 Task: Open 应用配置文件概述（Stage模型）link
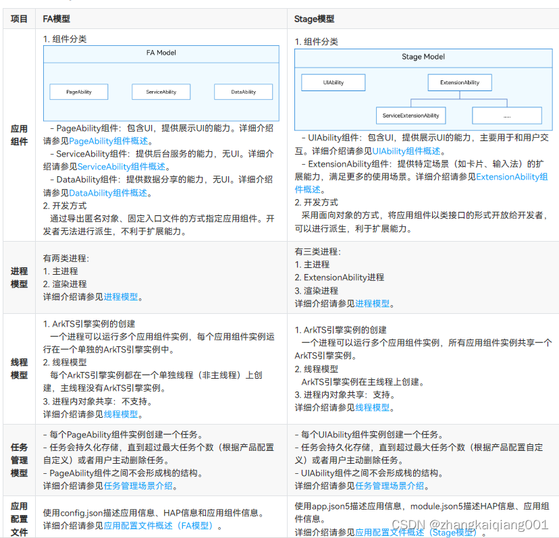click(417, 533)
